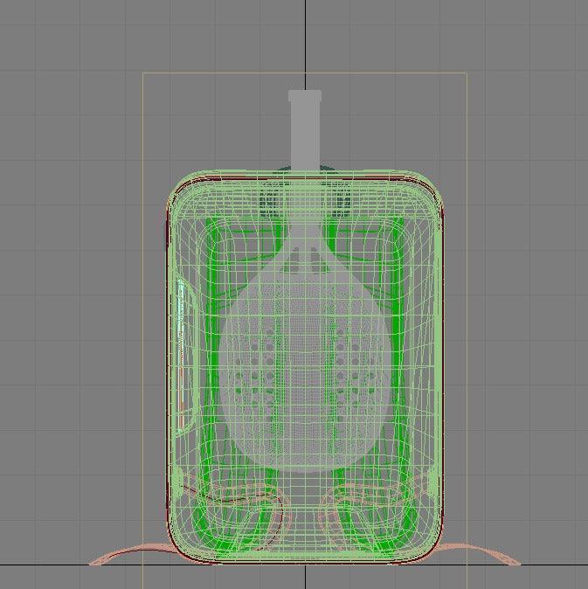Screen dimensions: 588x589
Task: Click the black vertical axis line above the model
Action: [305, 35]
